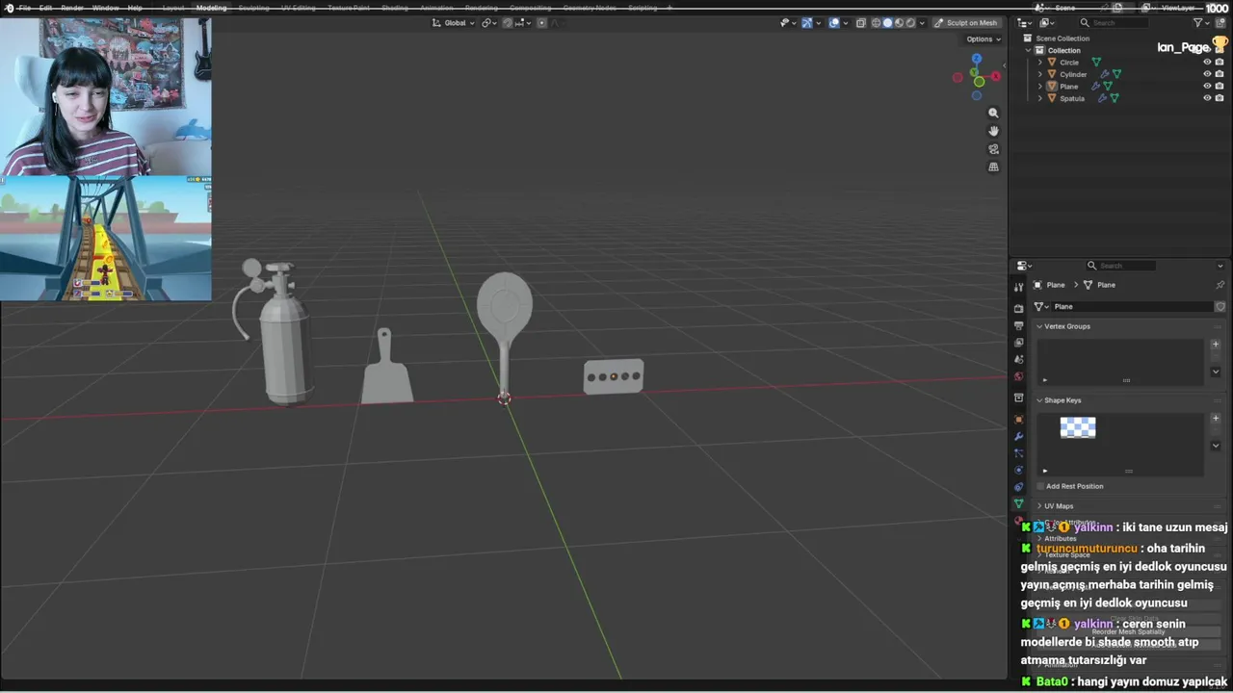This screenshot has width=1233, height=693.
Task: Hide the Cylinder object in viewport
Action: point(1207,74)
